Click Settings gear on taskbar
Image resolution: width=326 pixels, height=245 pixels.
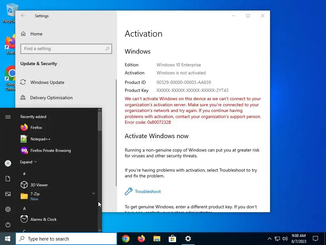pos(188,239)
